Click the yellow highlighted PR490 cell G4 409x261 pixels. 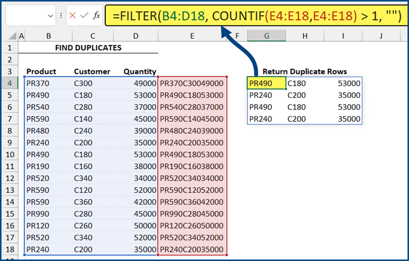(266, 83)
